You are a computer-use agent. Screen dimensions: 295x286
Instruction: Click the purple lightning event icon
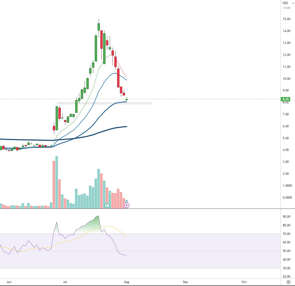(x=127, y=205)
